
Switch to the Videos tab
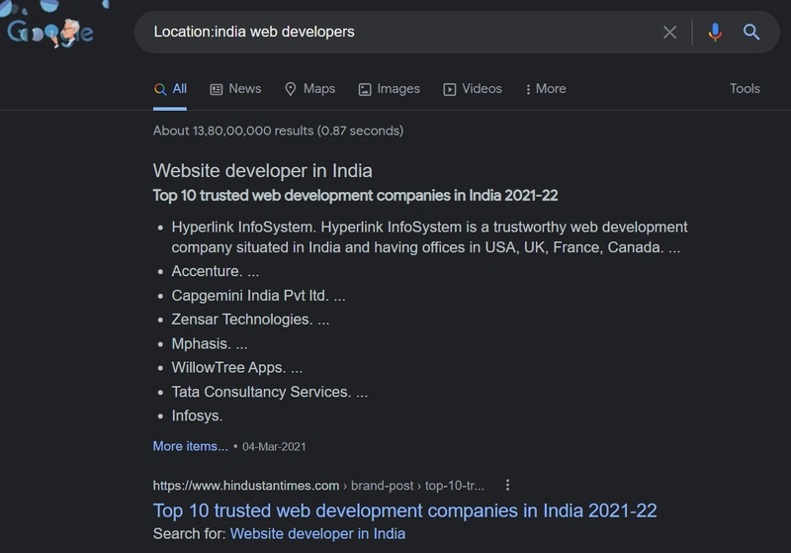pos(473,89)
